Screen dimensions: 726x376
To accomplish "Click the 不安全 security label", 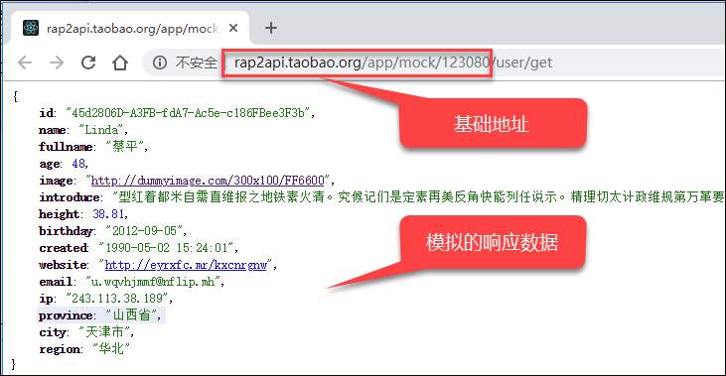I will tap(196, 63).
